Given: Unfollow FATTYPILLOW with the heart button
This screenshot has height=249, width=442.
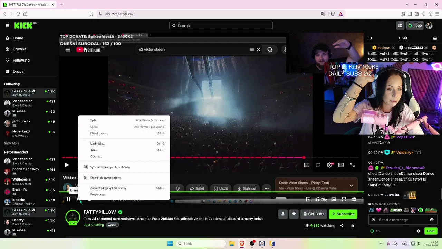Looking at the screenshot, I should [x=294, y=214].
